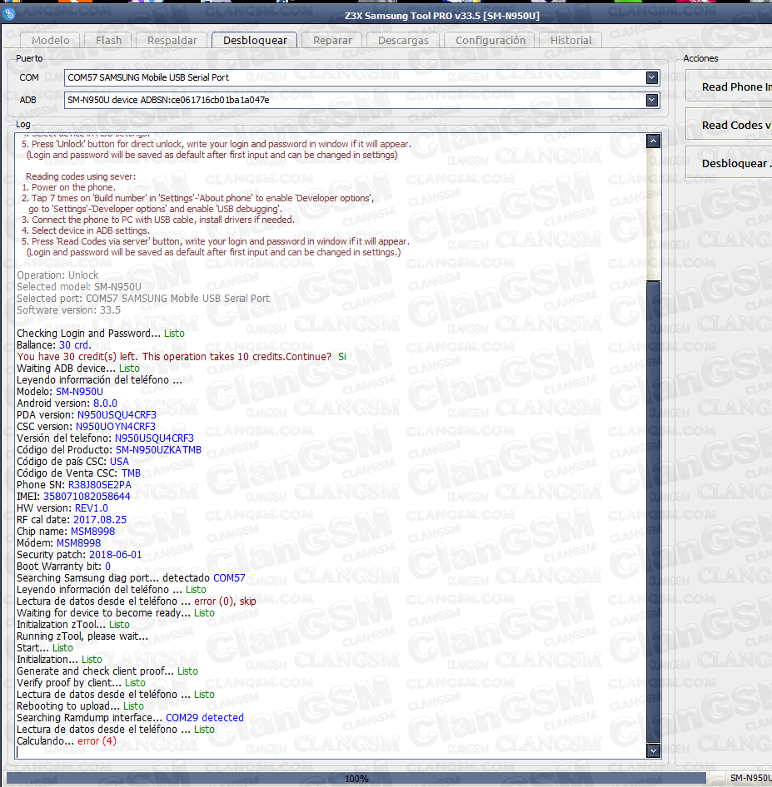
Task: Click the HW version REV1.0 value
Action: pos(91,508)
